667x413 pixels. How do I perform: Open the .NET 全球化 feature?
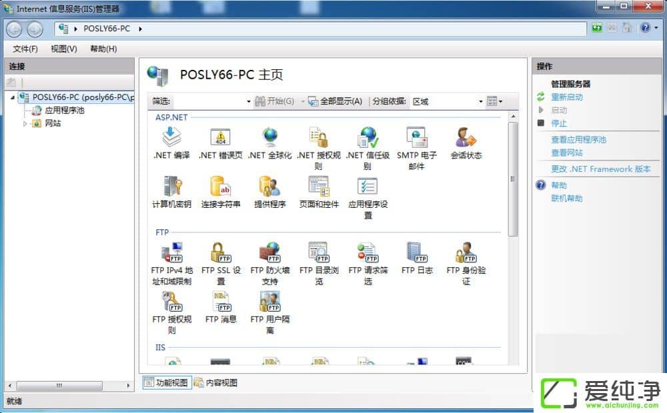[269, 143]
